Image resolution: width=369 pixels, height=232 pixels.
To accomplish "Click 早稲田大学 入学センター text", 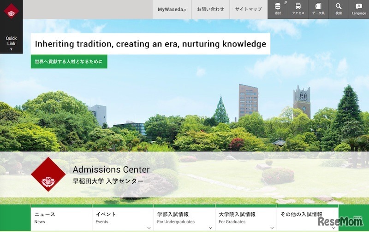I will coord(108,181).
